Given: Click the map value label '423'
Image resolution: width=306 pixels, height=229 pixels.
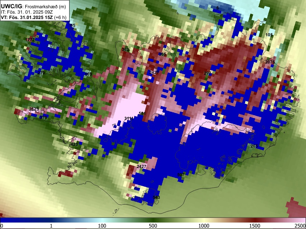Looking at the screenshot, I should coord(74,144).
